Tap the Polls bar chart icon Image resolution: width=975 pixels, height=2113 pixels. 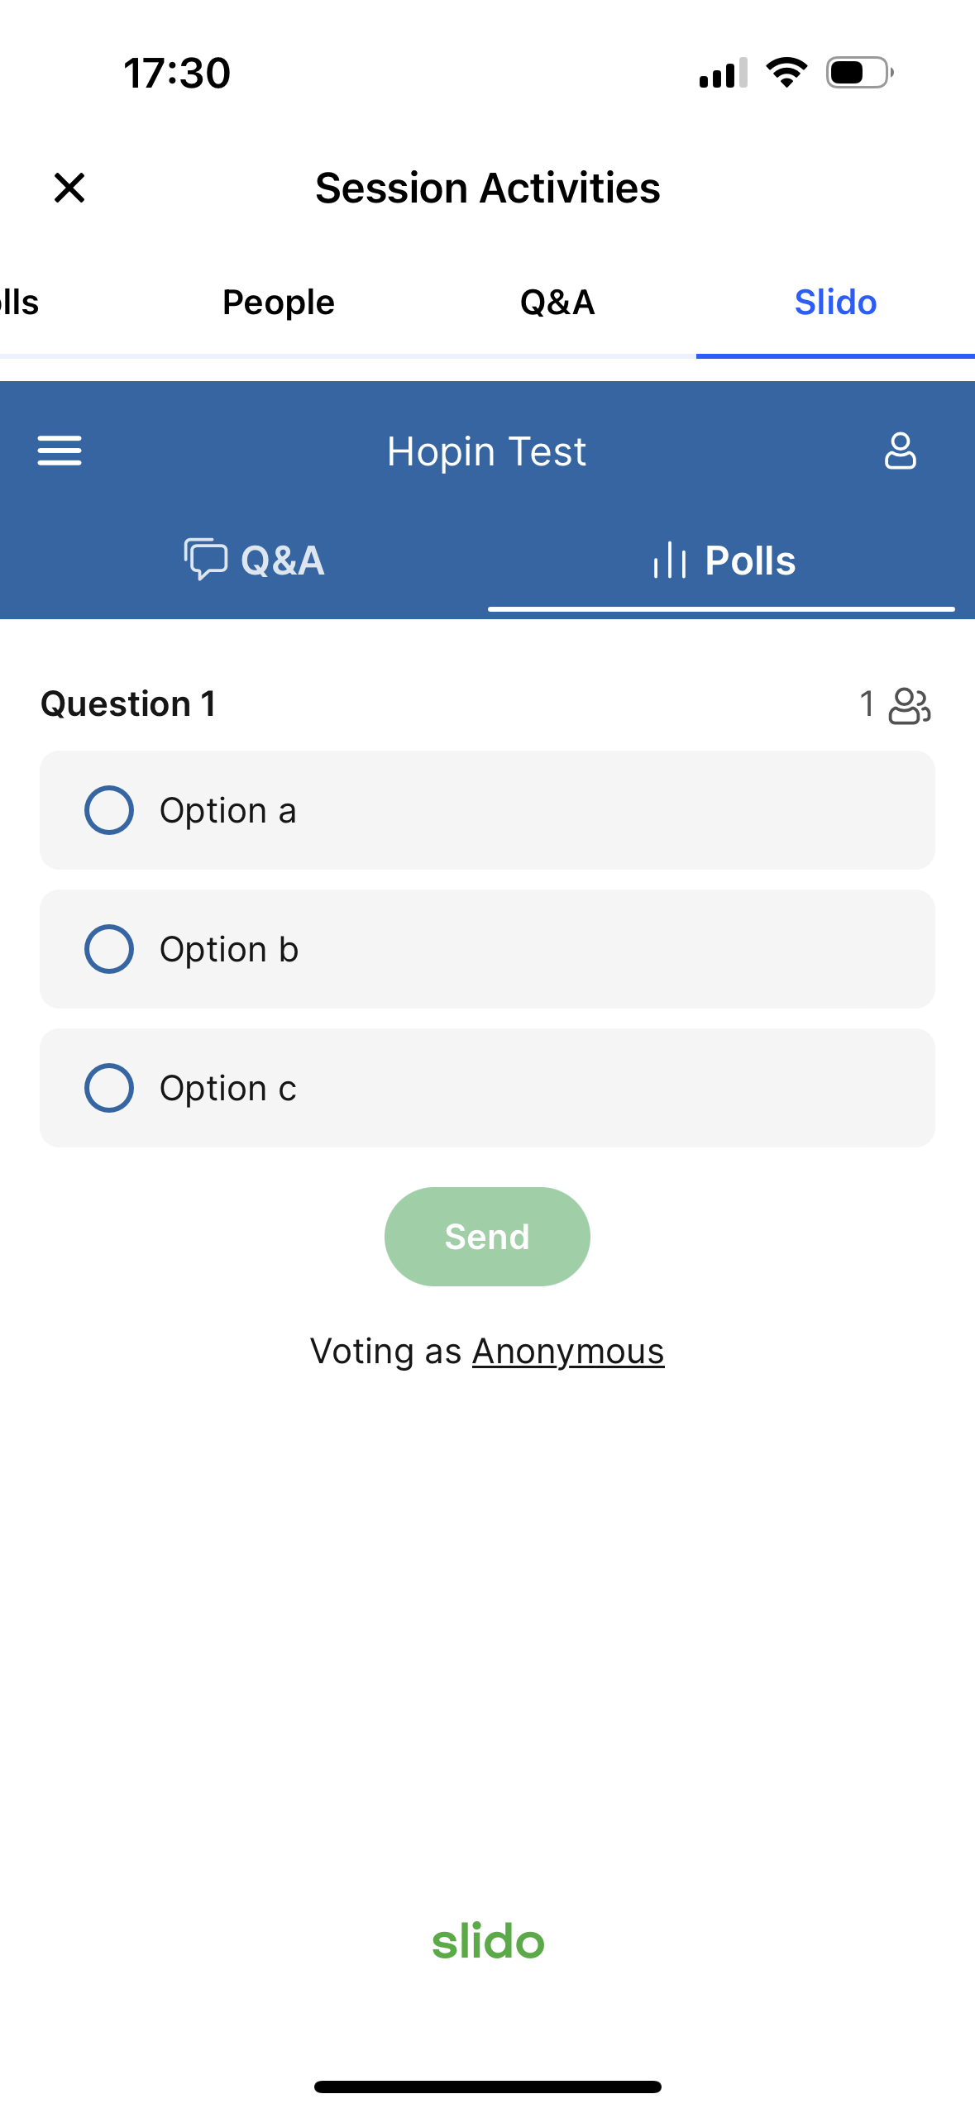(670, 560)
